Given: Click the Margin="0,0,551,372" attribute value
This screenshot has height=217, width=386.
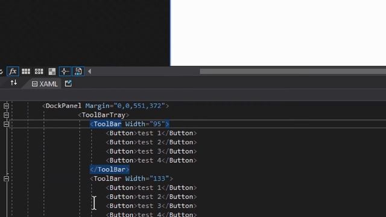Looking at the screenshot, I should coord(139,106).
